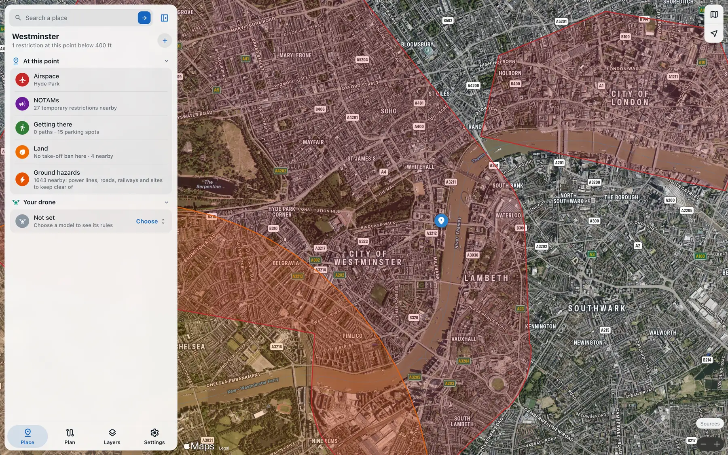728x455 pixels.
Task: Switch to the Place tab
Action: click(28, 436)
